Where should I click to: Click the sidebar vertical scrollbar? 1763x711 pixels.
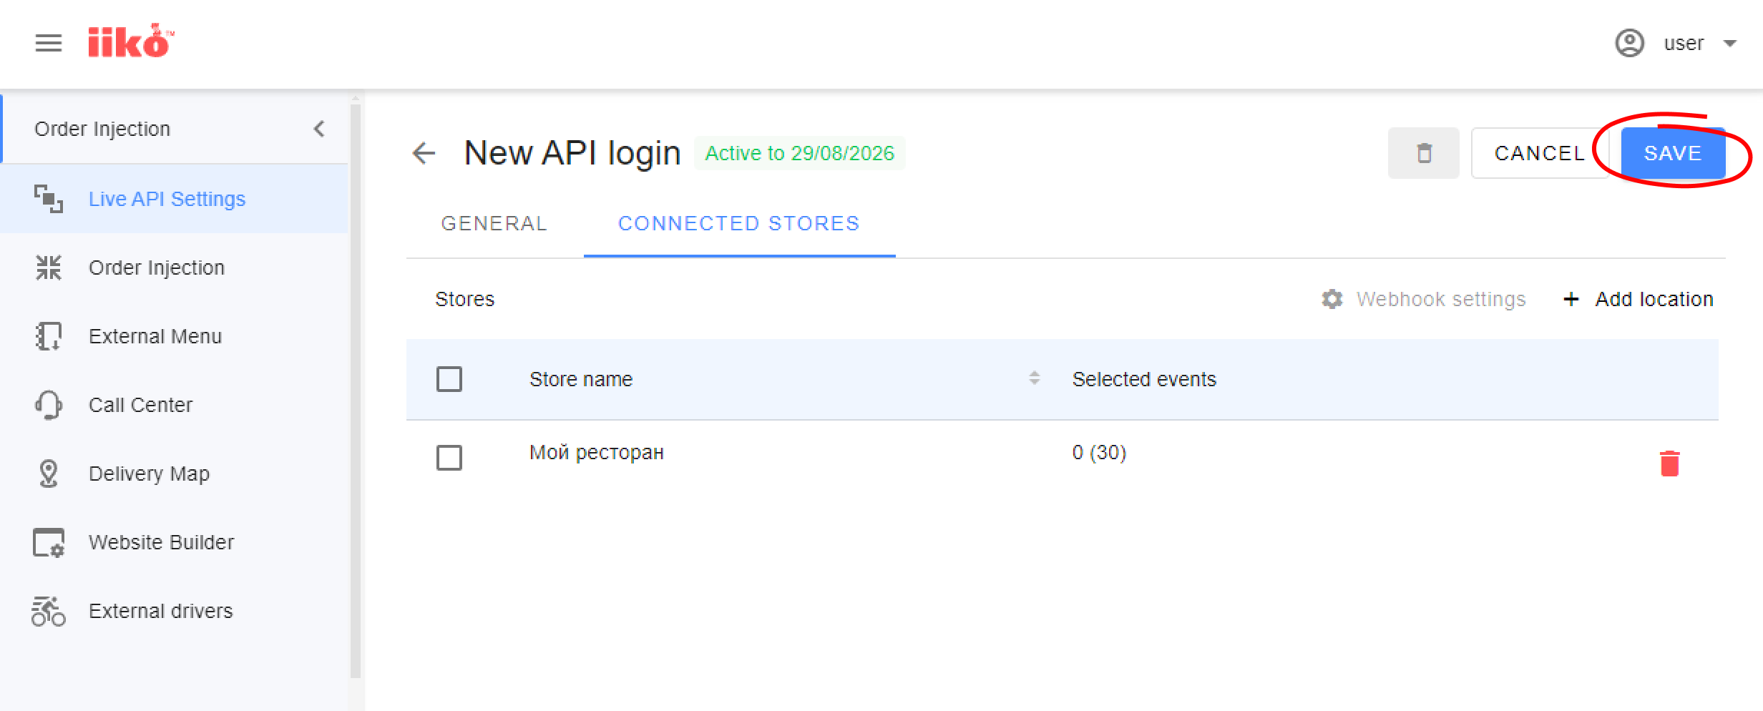pos(356,390)
